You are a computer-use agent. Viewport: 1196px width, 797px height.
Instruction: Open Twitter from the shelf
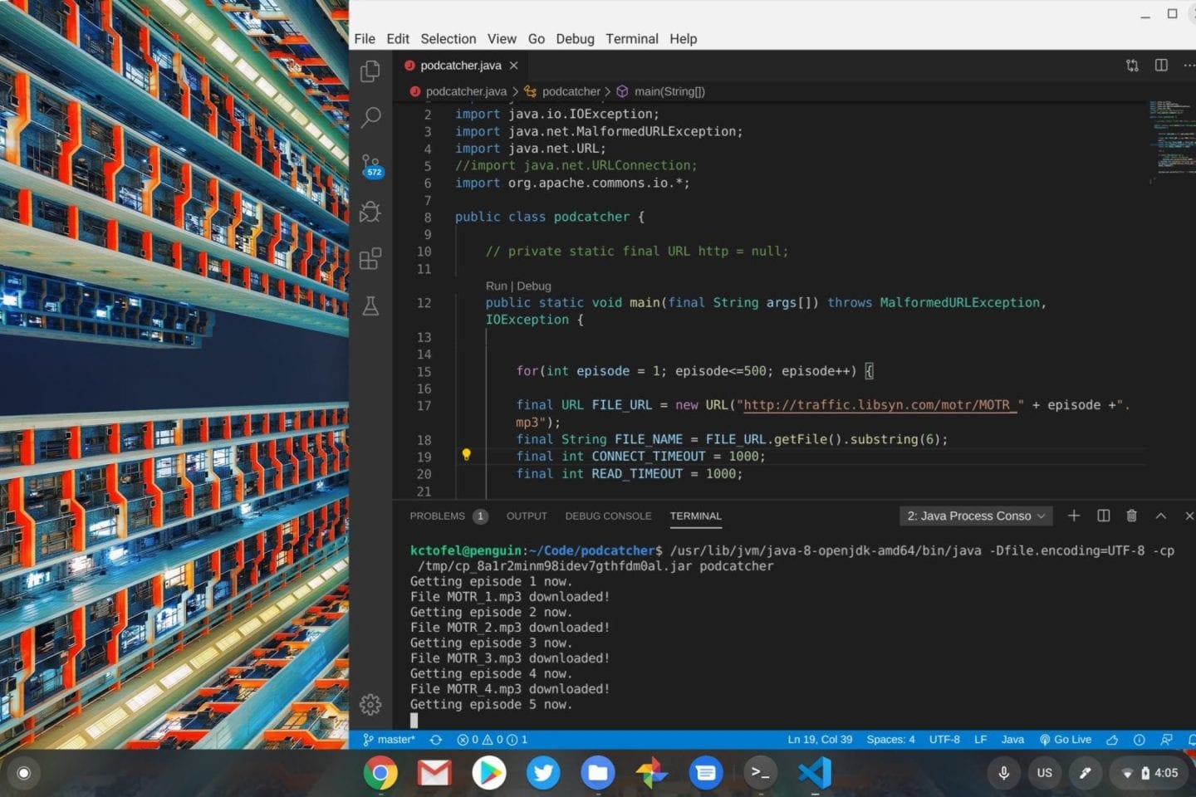(543, 773)
